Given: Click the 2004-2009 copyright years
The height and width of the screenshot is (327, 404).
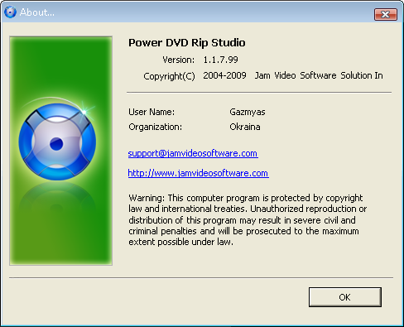Looking at the screenshot, I should [x=224, y=75].
